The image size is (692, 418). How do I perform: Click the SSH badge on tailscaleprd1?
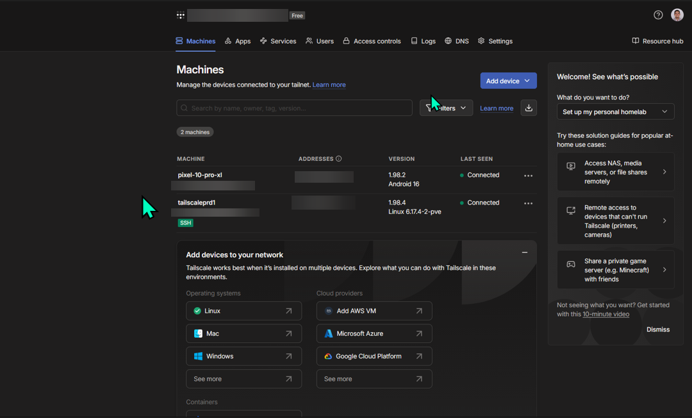pos(185,223)
